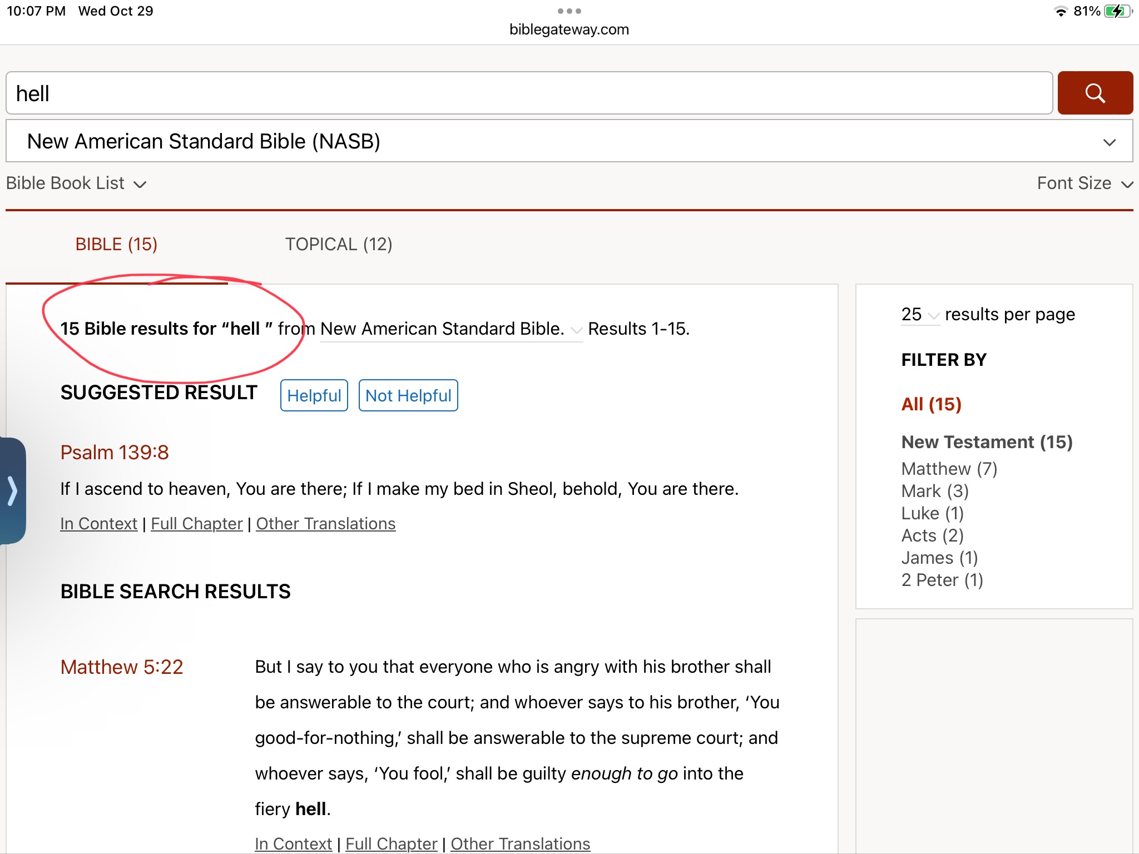Viewport: 1139px width, 854px height.
Task: Open the results translation version selector
Action: point(451,329)
